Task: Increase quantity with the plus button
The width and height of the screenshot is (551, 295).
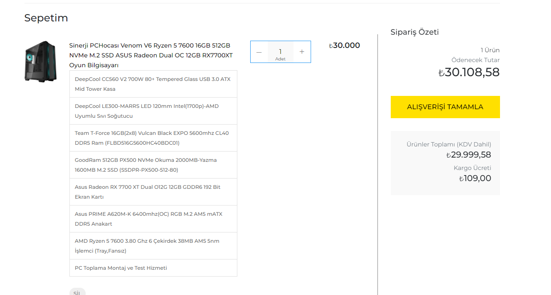Action: 302,52
